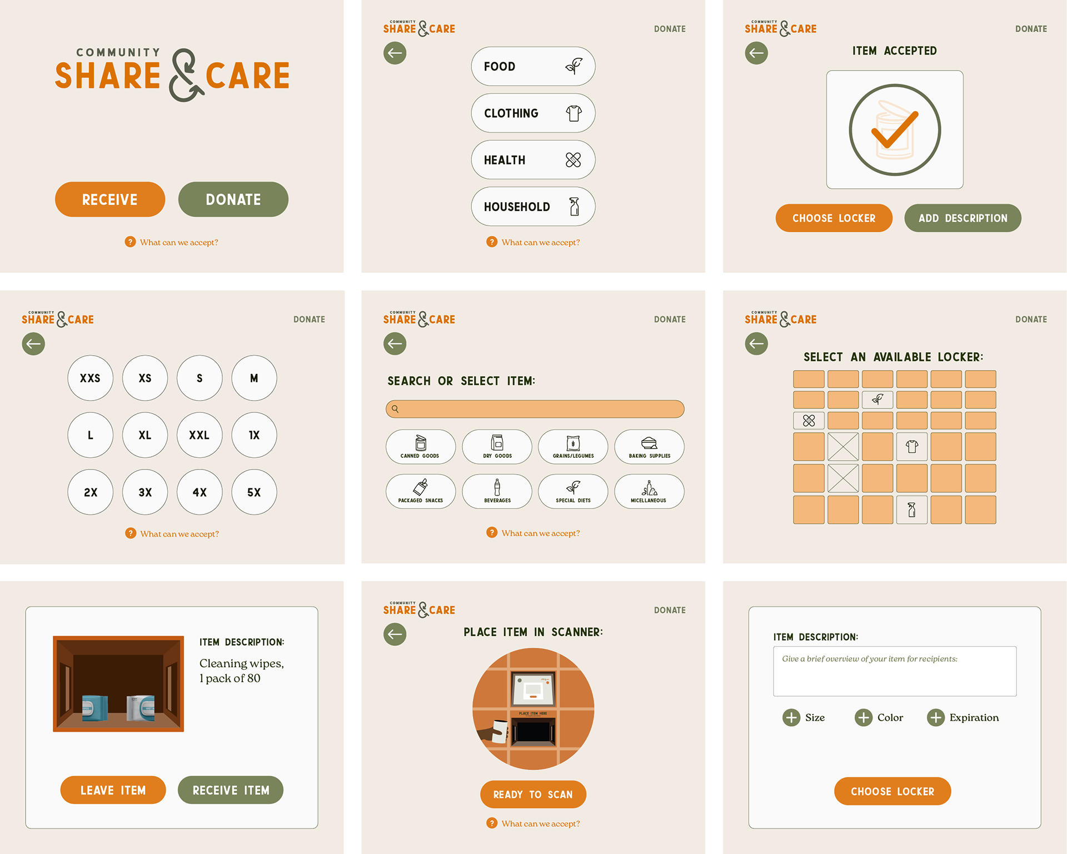Pick the orange locker in the grid's first cell
This screenshot has height=854, width=1067.
click(x=809, y=379)
